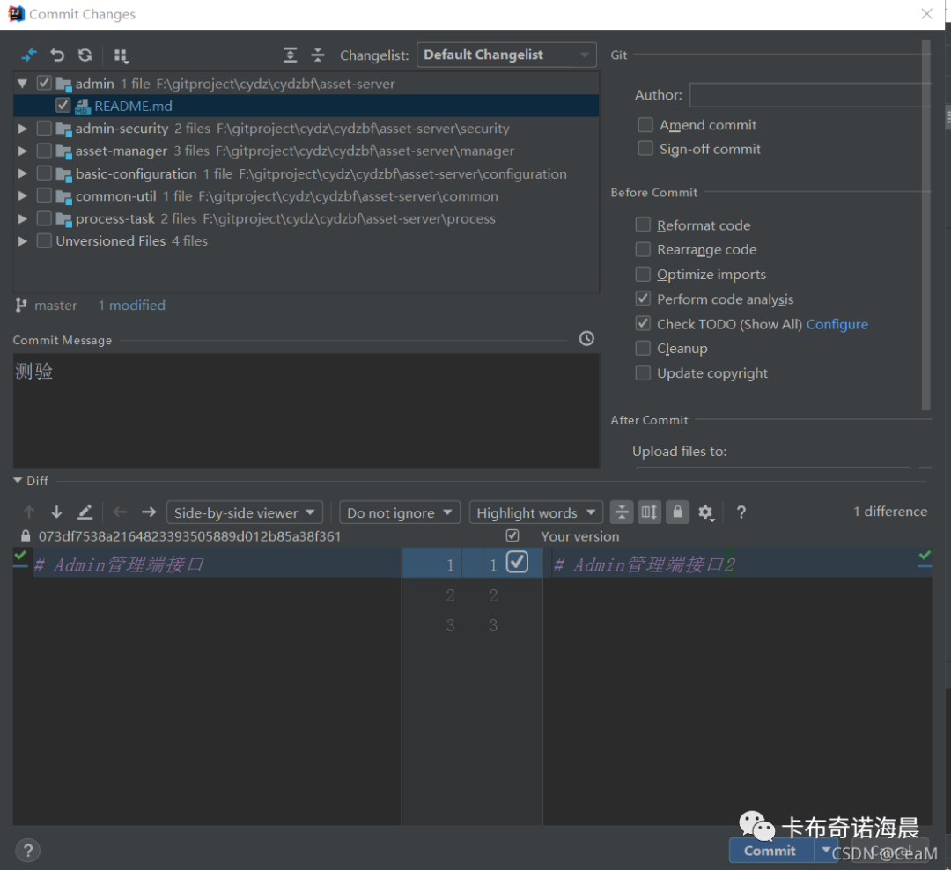951x870 pixels.
Task: Click the Author input field
Action: (x=808, y=95)
